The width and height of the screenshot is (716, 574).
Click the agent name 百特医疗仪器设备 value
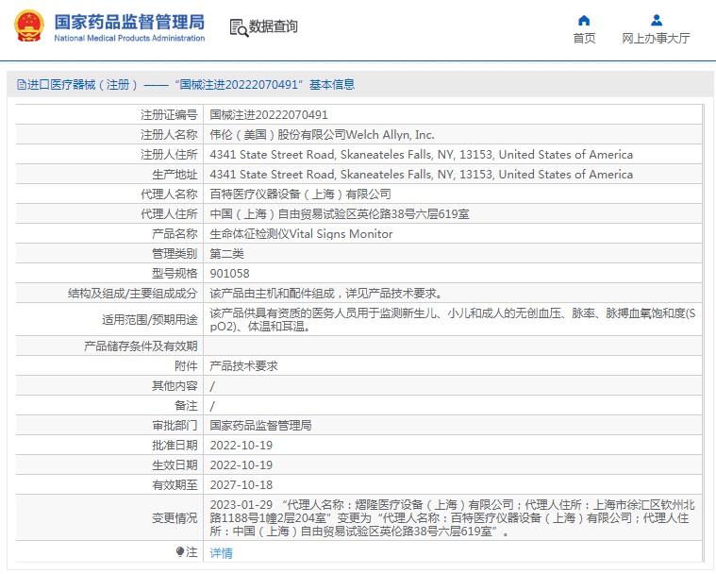pyautogui.click(x=299, y=194)
